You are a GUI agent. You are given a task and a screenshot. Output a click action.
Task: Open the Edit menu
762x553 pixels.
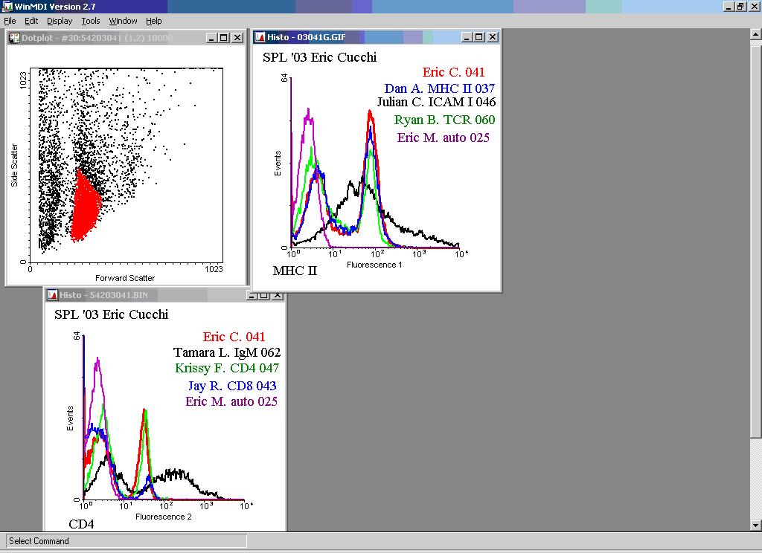tap(31, 21)
